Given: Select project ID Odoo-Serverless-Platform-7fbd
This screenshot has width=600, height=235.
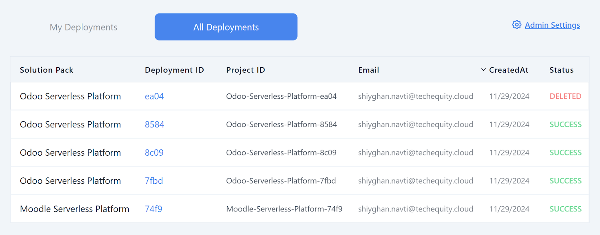Looking at the screenshot, I should pyautogui.click(x=281, y=181).
